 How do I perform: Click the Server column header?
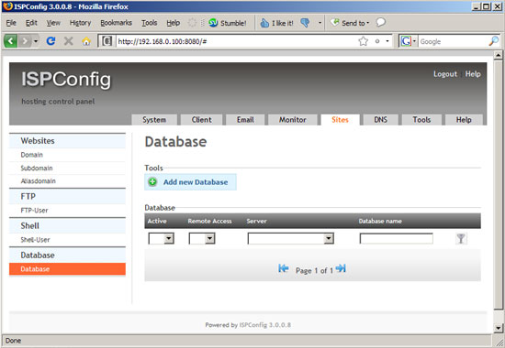click(x=256, y=221)
